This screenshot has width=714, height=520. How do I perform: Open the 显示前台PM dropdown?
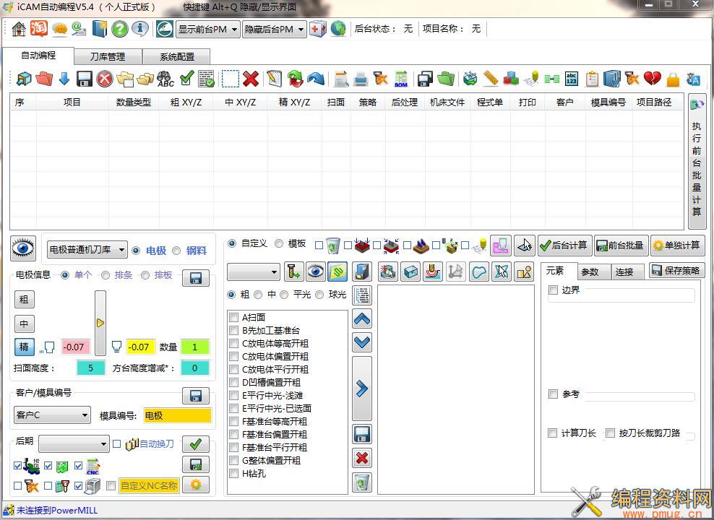[x=207, y=29]
